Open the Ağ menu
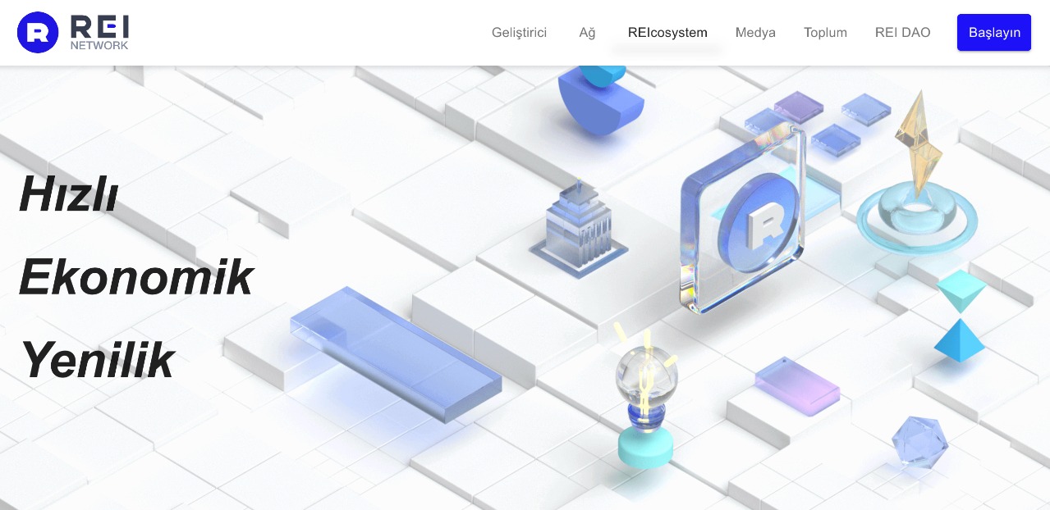The image size is (1050, 510). point(587,32)
